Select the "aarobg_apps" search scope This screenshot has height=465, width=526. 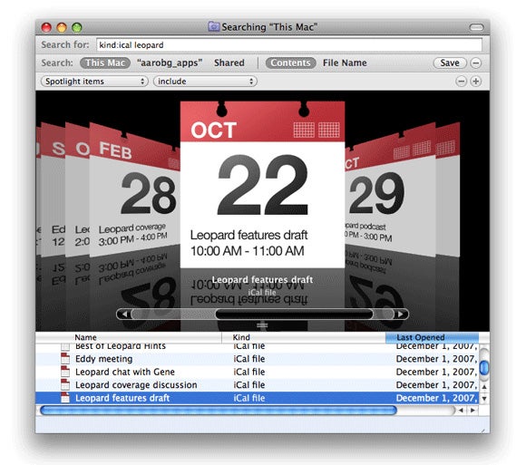(x=170, y=63)
